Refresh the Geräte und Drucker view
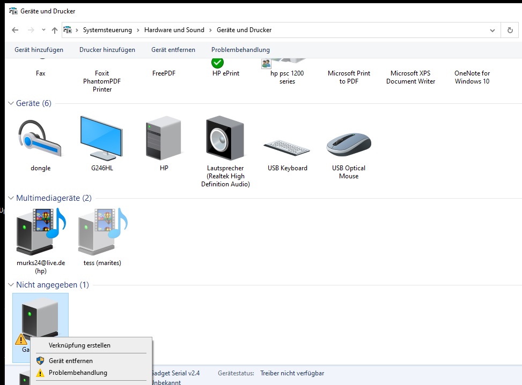The width and height of the screenshot is (522, 385). pyautogui.click(x=510, y=30)
